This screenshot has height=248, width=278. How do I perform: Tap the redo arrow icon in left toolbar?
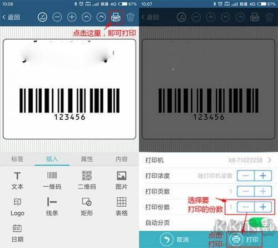click(x=101, y=17)
